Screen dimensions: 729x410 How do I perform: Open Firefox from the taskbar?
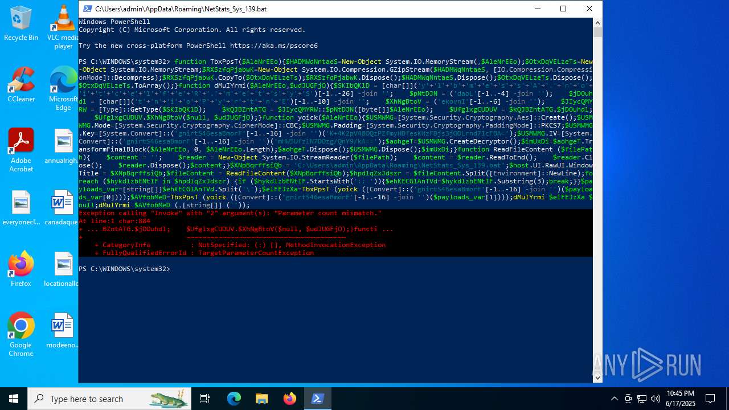tap(289, 399)
